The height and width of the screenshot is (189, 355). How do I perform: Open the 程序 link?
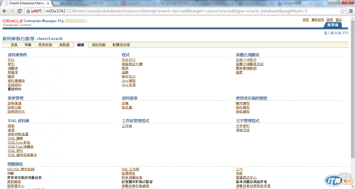point(125,68)
